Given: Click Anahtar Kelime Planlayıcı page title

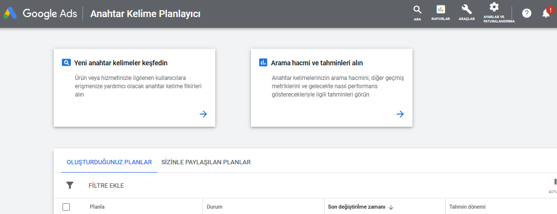Looking at the screenshot, I should point(145,14).
